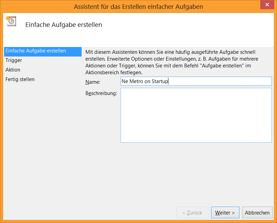Click the scheduled task clock icon
The width and height of the screenshot is (277, 223).
click(x=11, y=21)
